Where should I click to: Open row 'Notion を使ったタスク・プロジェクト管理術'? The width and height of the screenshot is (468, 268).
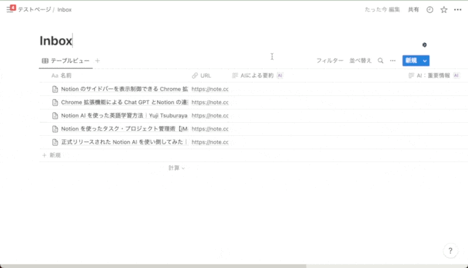(x=125, y=129)
